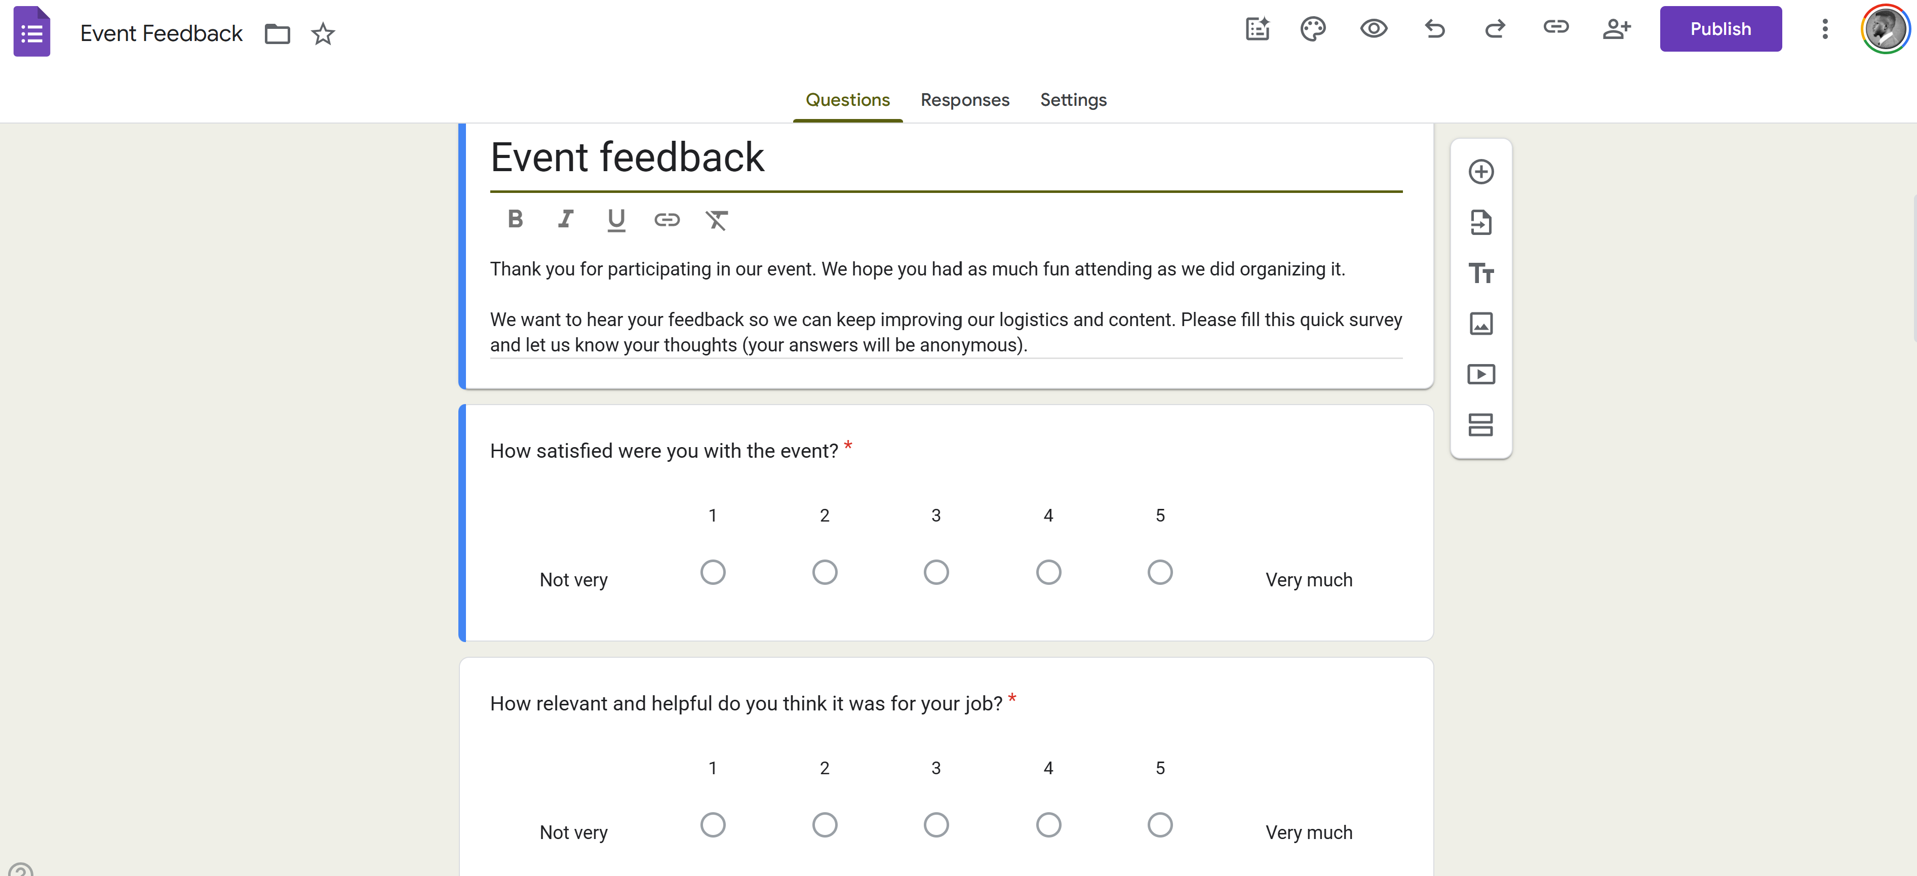The image size is (1917, 876).
Task: Open the Customize theme palette icon
Action: tap(1313, 29)
